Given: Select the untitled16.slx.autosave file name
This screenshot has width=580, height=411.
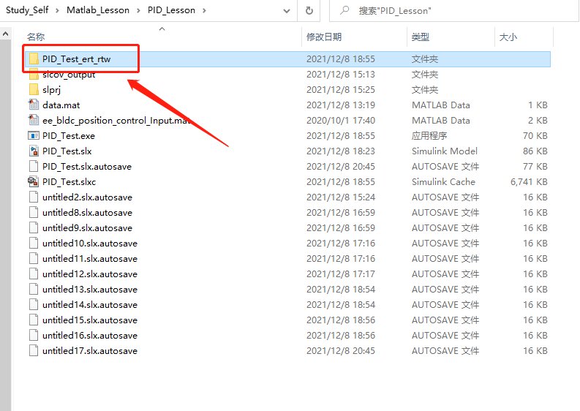Looking at the screenshot, I should pos(90,335).
